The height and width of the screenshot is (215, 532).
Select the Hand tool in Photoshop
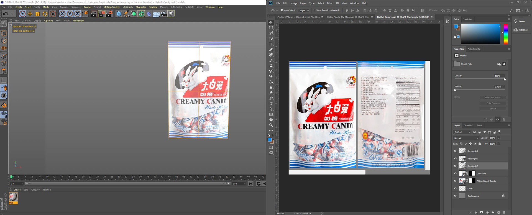[271, 120]
